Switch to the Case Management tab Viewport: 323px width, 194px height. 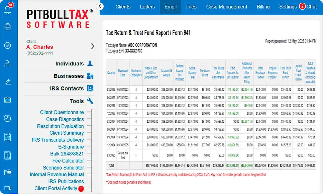tap(226, 7)
